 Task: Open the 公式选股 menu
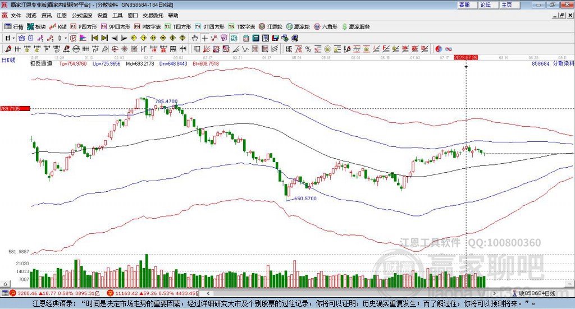point(82,15)
